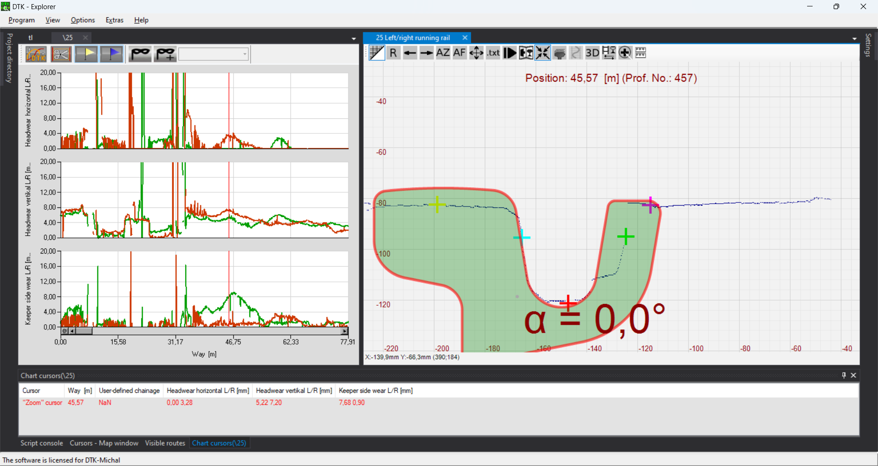
Task: Expand the profile panel tab list dropdown arrow
Action: [854, 39]
